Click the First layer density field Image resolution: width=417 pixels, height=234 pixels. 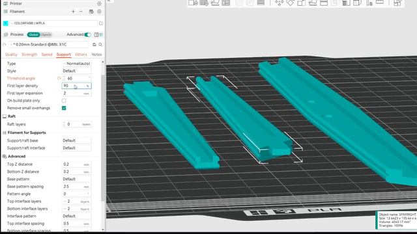[77, 86]
